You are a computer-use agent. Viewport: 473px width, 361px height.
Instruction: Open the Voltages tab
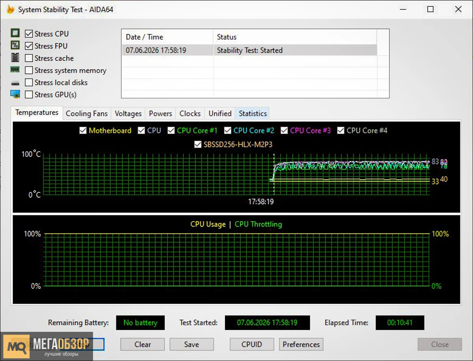pyautogui.click(x=128, y=114)
